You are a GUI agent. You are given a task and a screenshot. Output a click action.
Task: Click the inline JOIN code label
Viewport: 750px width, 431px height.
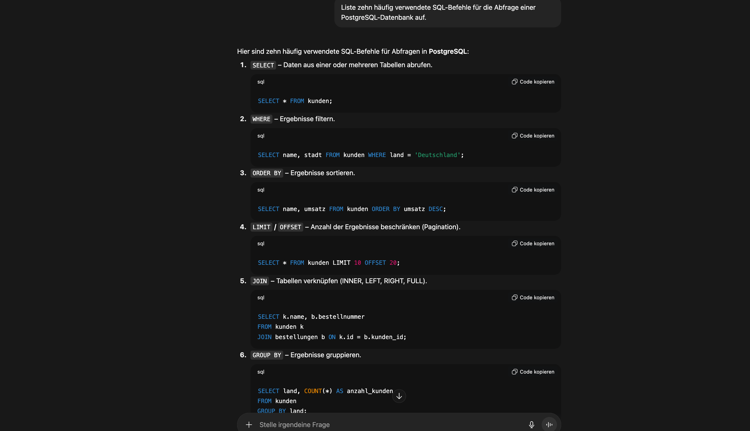(259, 281)
